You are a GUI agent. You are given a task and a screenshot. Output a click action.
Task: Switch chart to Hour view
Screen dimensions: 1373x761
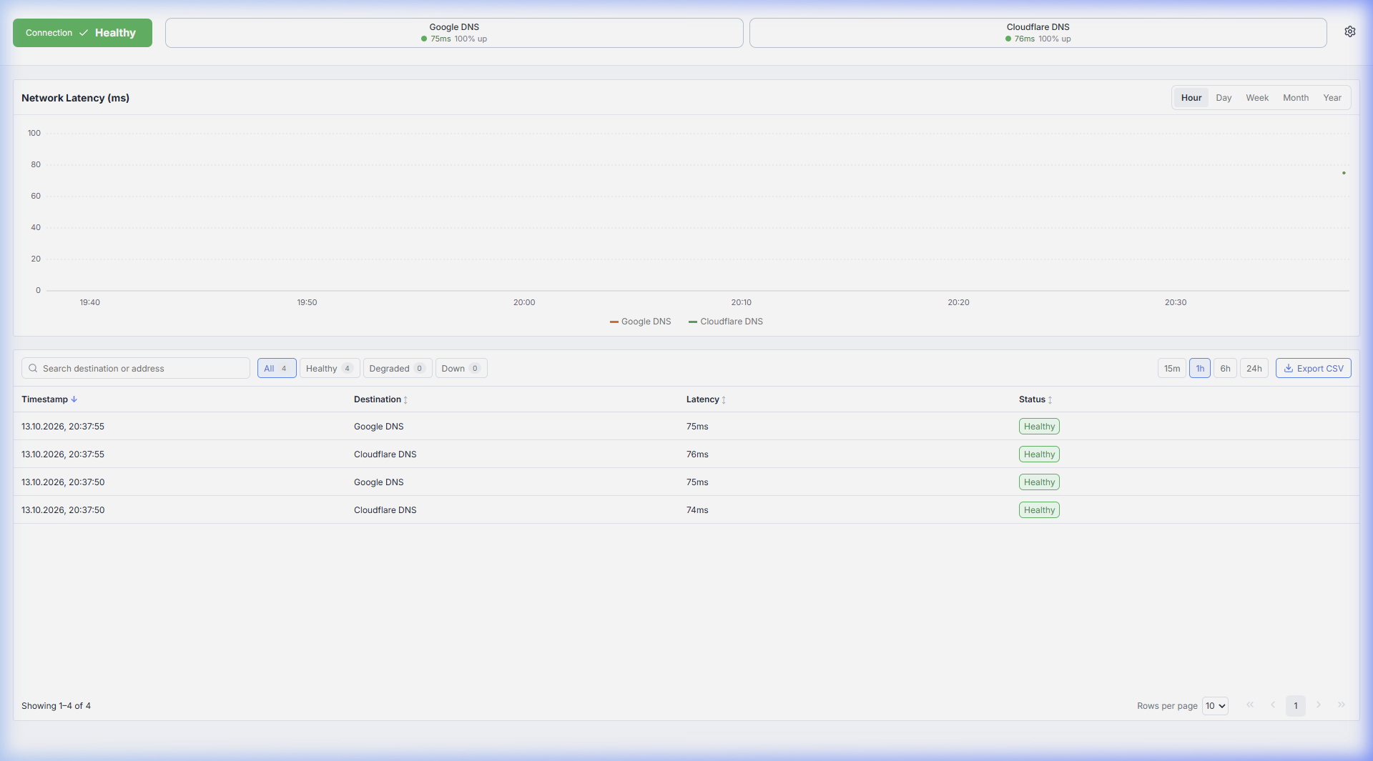(1191, 98)
